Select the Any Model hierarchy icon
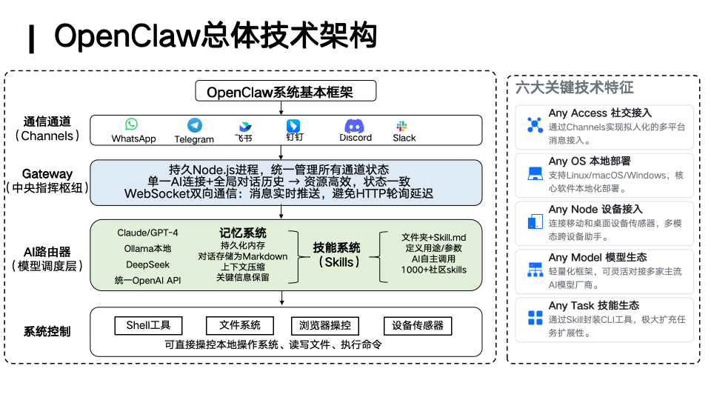The image size is (711, 400). [x=535, y=270]
